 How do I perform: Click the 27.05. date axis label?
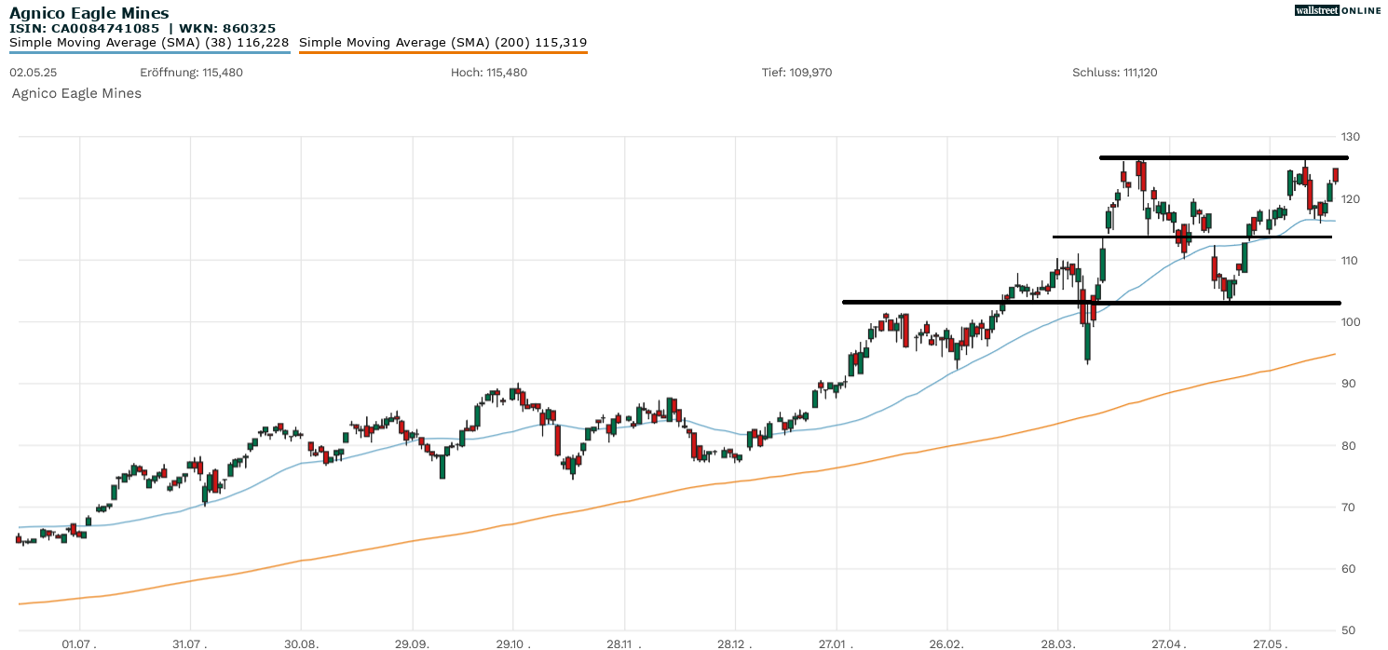(1269, 643)
